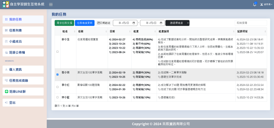This screenshot has height=128, width=274.
Task: Uncheck the checkbox for 張小明 row
Action: [x=58, y=75]
